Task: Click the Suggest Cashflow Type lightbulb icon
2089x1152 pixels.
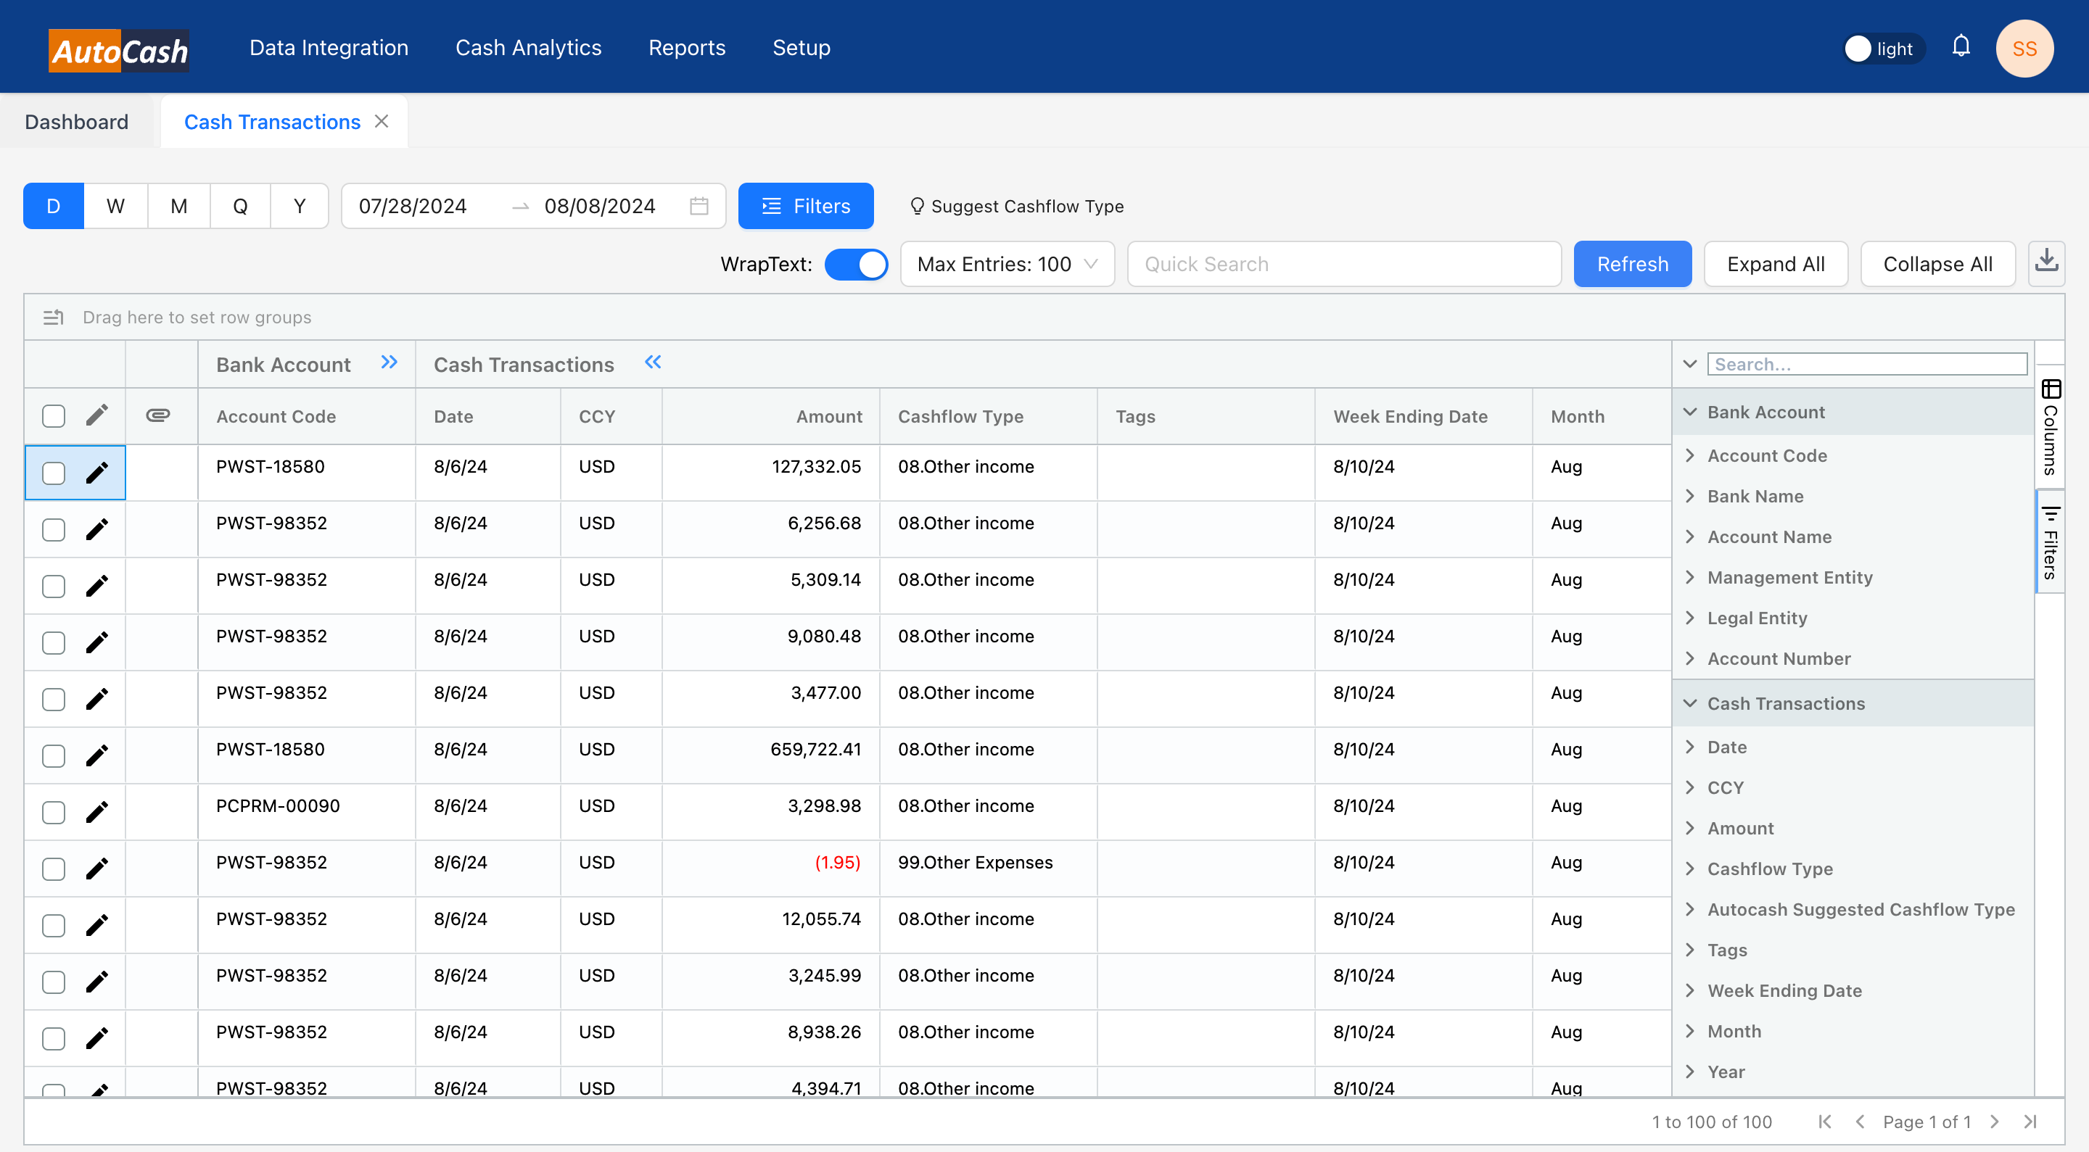Action: click(916, 206)
